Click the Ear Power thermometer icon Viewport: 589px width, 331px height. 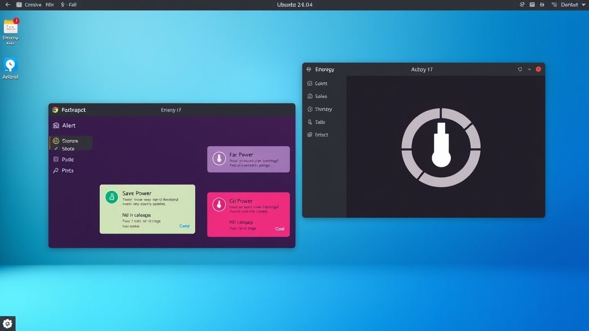coord(219,159)
